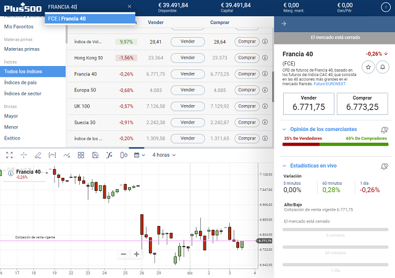Select Todos los índices category
The height and width of the screenshot is (278, 395).
(33, 72)
